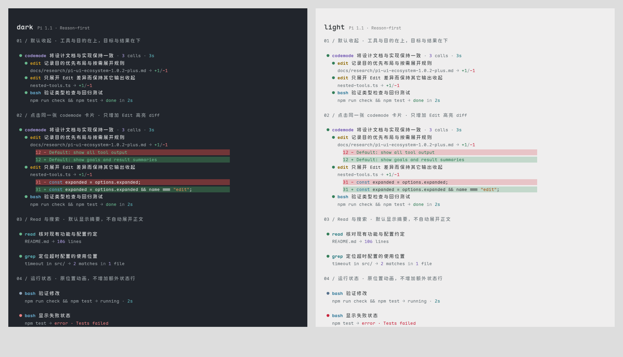Click dot beside edit 记录目的优先布局 in light section 02
This screenshot has height=357, width=623.
tap(334, 137)
